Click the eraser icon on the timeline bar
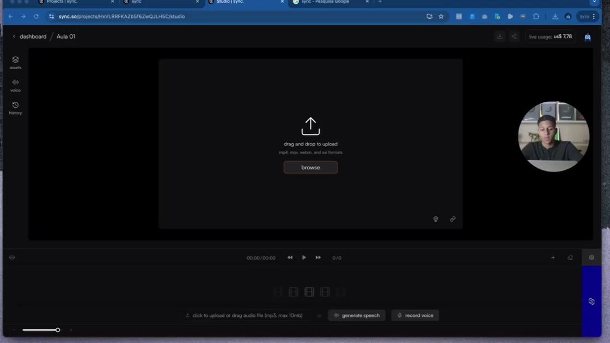Screen dimensions: 610x343 [570, 258]
